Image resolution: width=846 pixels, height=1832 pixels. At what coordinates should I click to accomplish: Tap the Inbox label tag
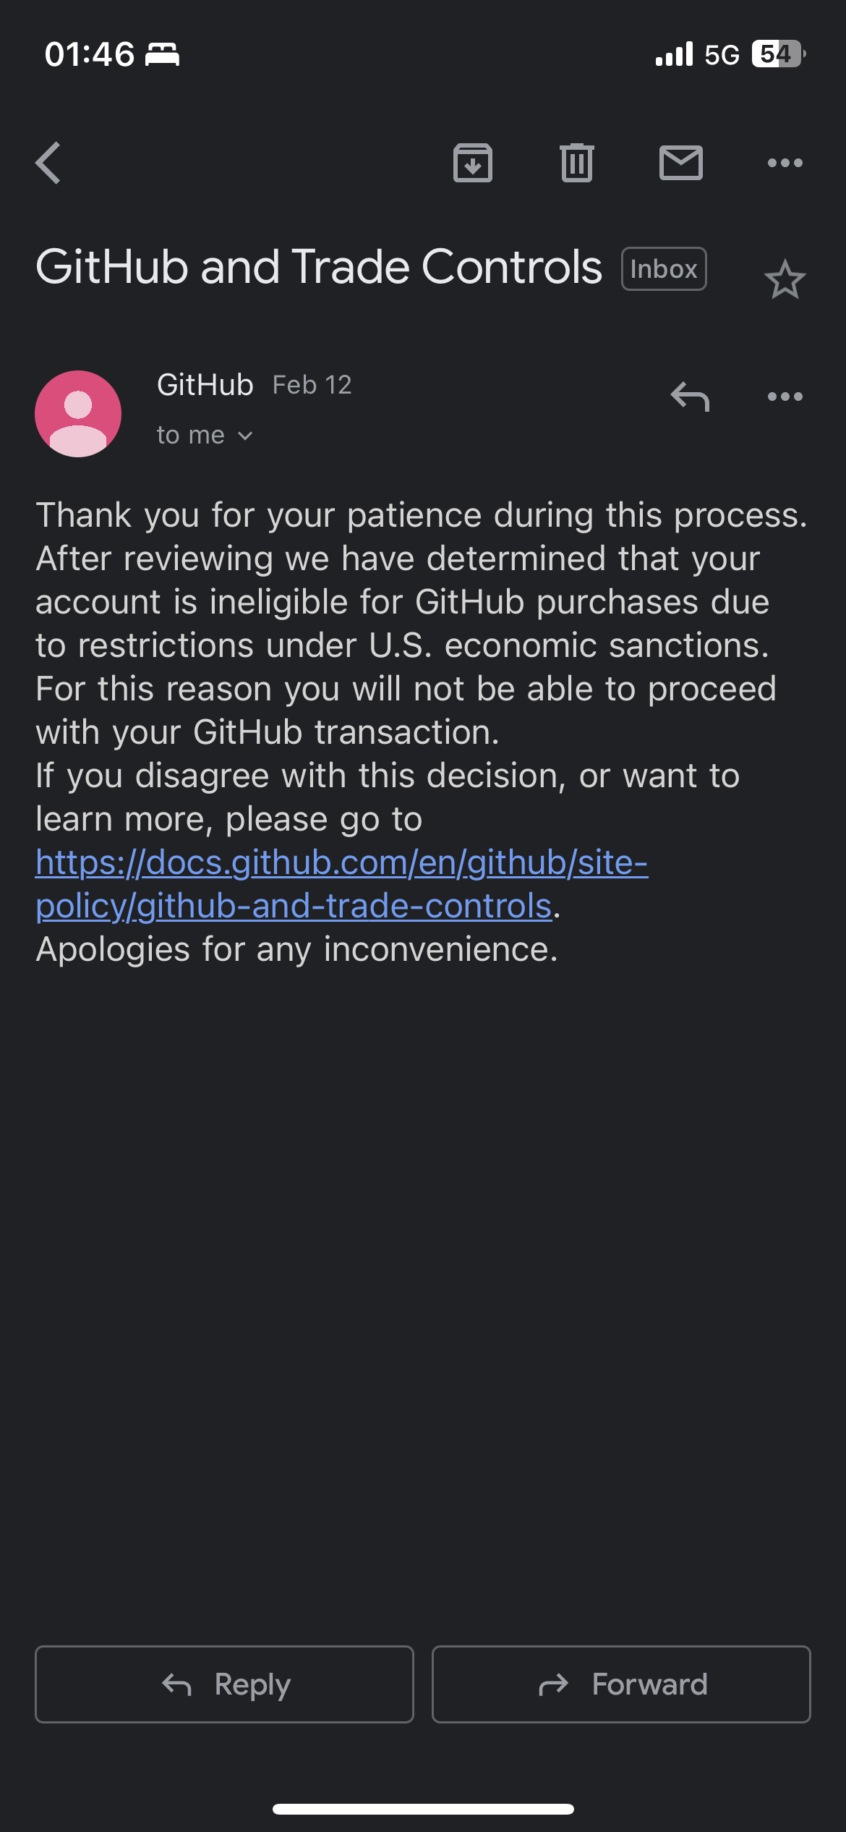663,269
